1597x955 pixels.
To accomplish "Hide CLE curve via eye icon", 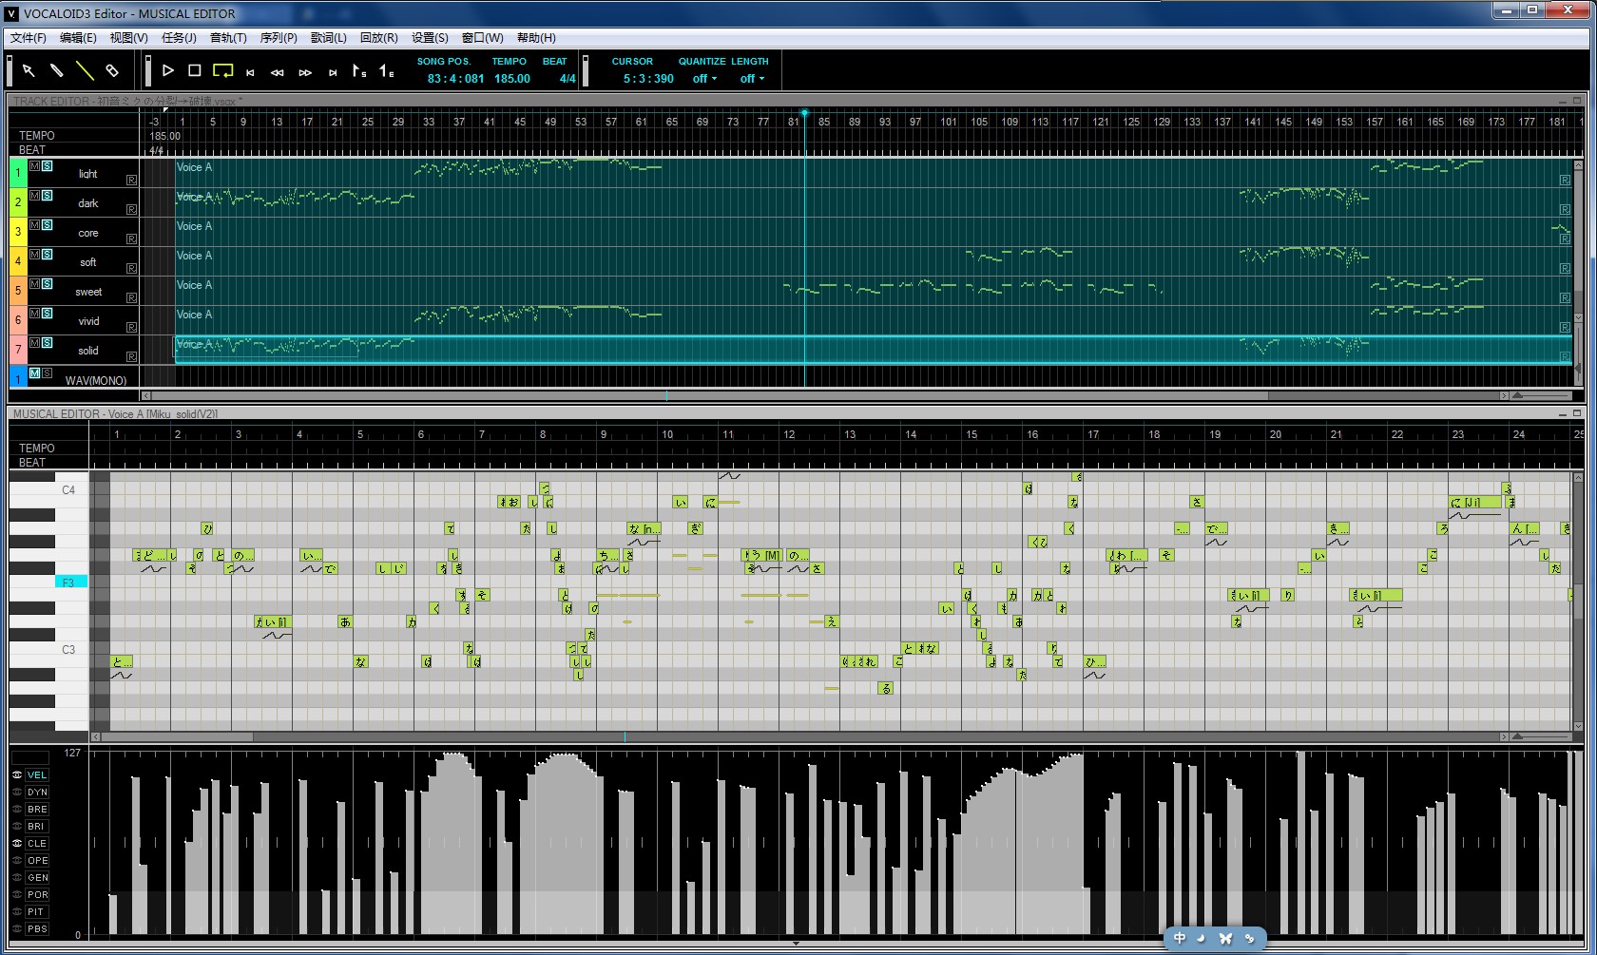I will pyautogui.click(x=17, y=843).
